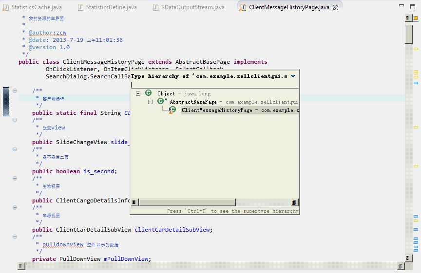This screenshot has width=421, height=273.
Task: Click the PullDownView type name
Action: pos(80,259)
